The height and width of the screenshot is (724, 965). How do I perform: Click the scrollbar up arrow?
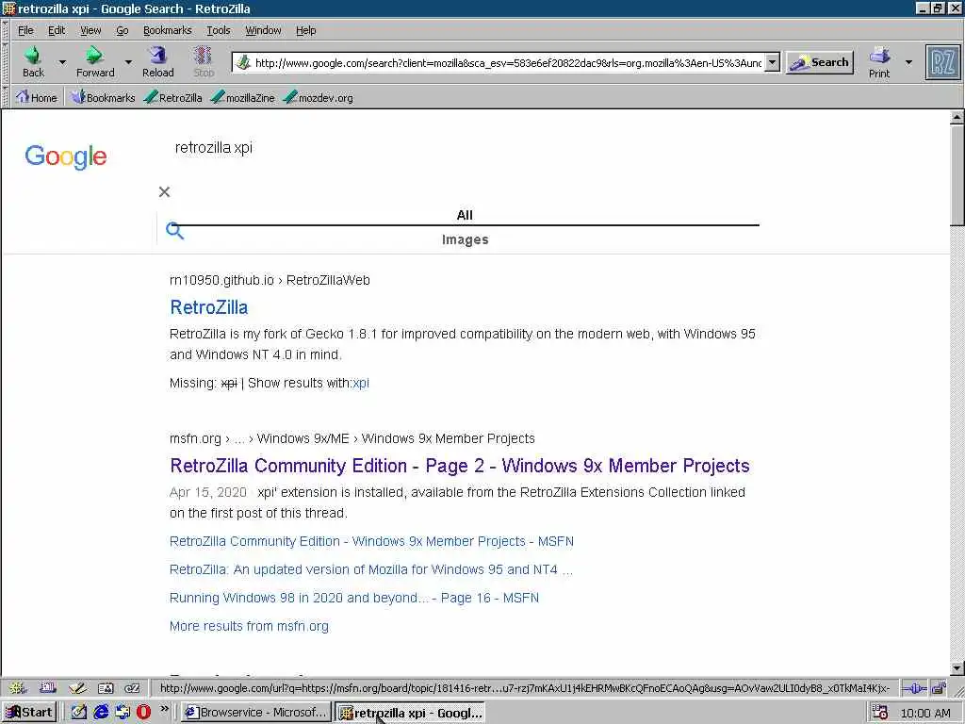tap(957, 117)
